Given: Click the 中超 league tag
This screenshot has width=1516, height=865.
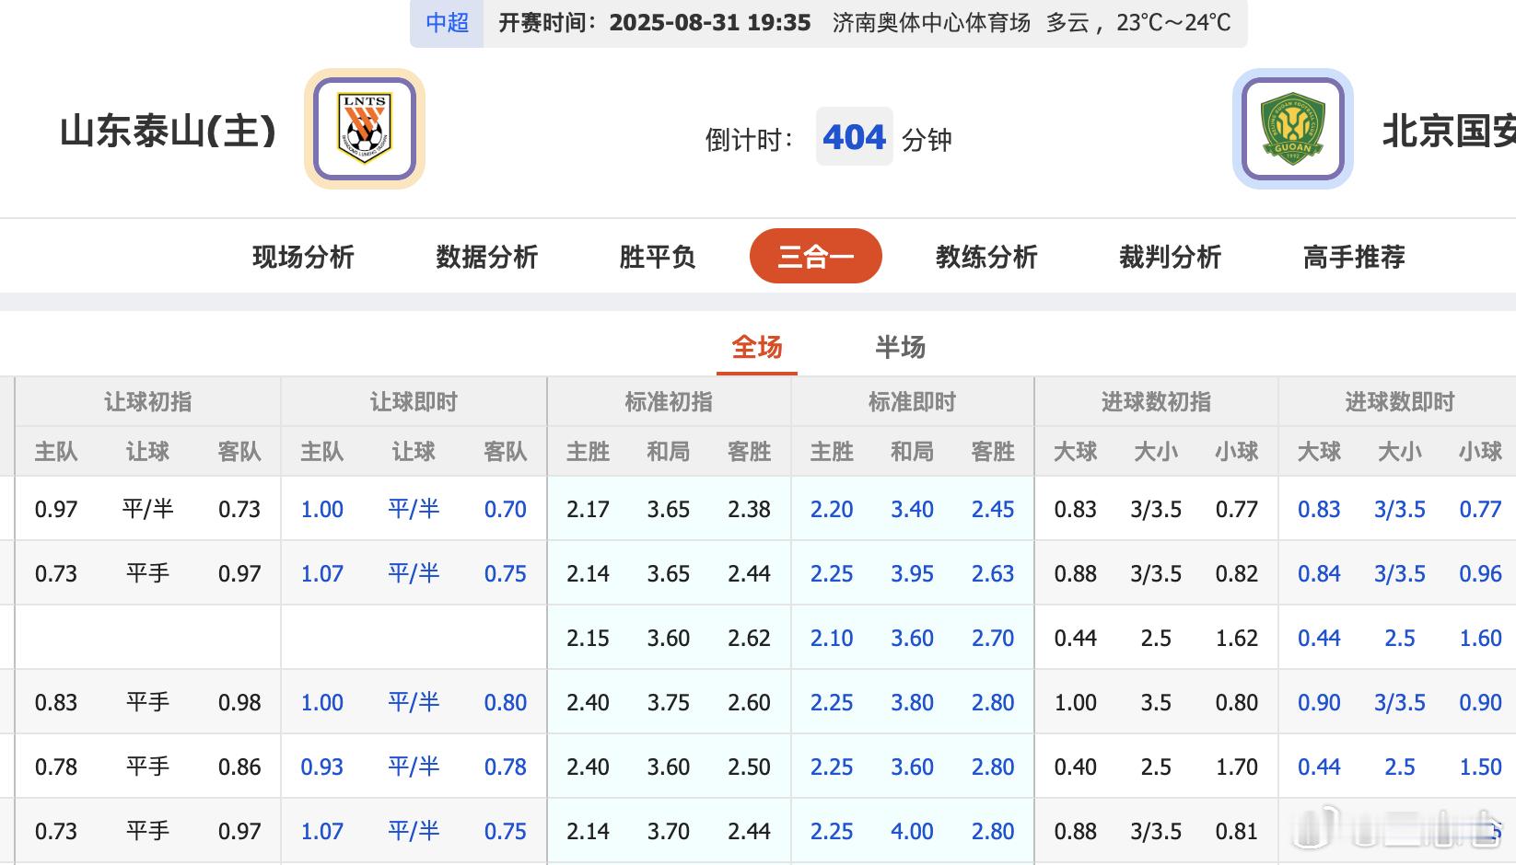Looking at the screenshot, I should click(x=447, y=22).
